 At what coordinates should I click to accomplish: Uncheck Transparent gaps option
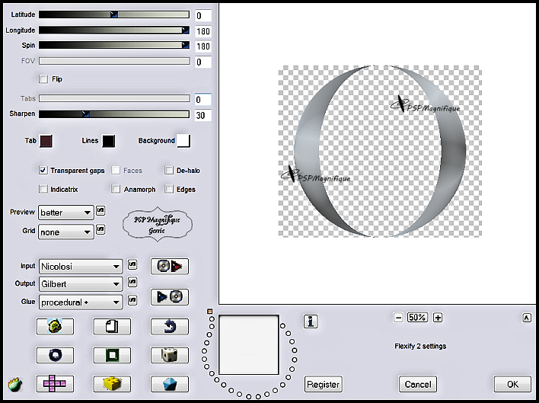click(x=43, y=171)
